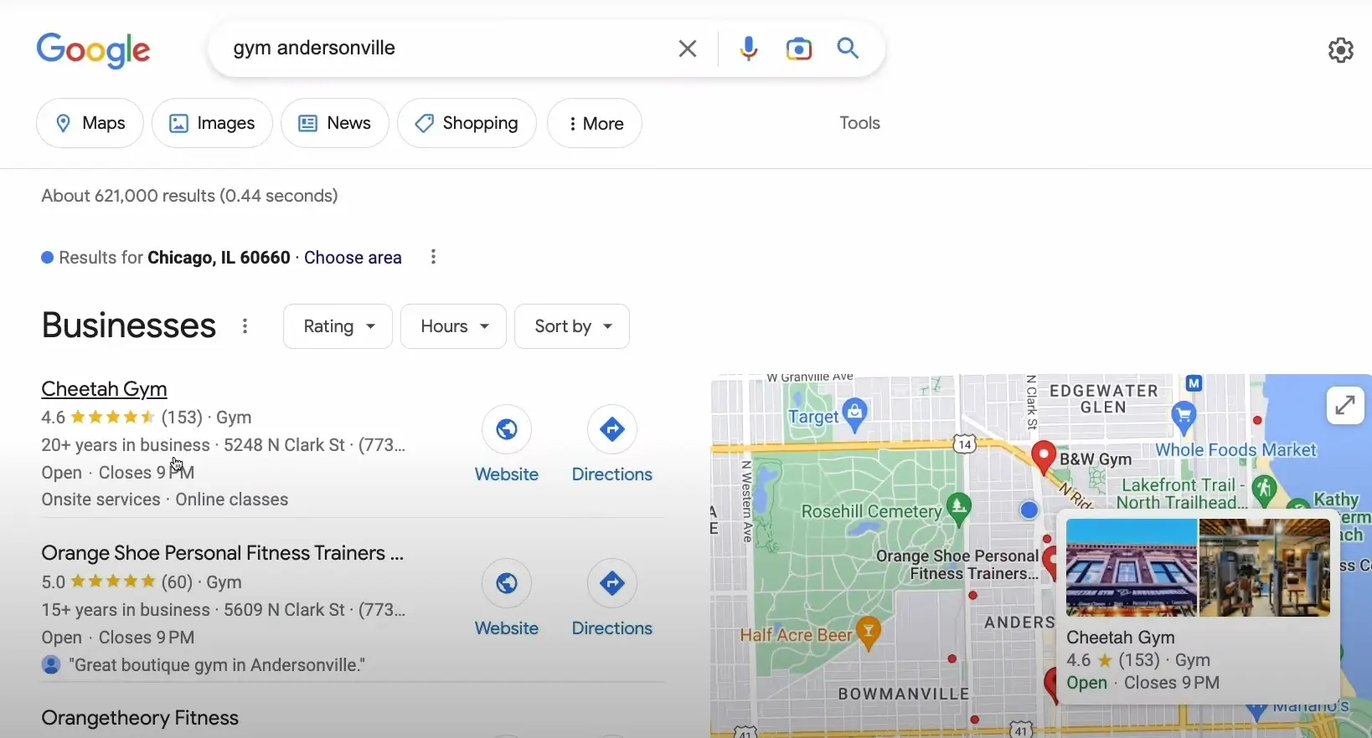Click the Half Acre Beer map marker
The height and width of the screenshot is (738, 1372).
[x=869, y=633]
